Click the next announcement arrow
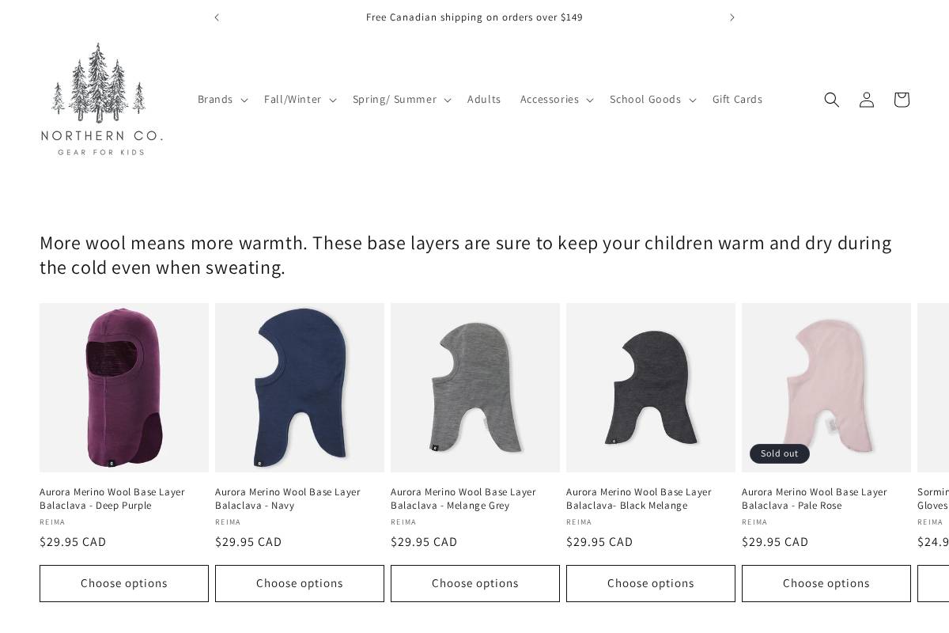This screenshot has width=949, height=633. coord(732,17)
